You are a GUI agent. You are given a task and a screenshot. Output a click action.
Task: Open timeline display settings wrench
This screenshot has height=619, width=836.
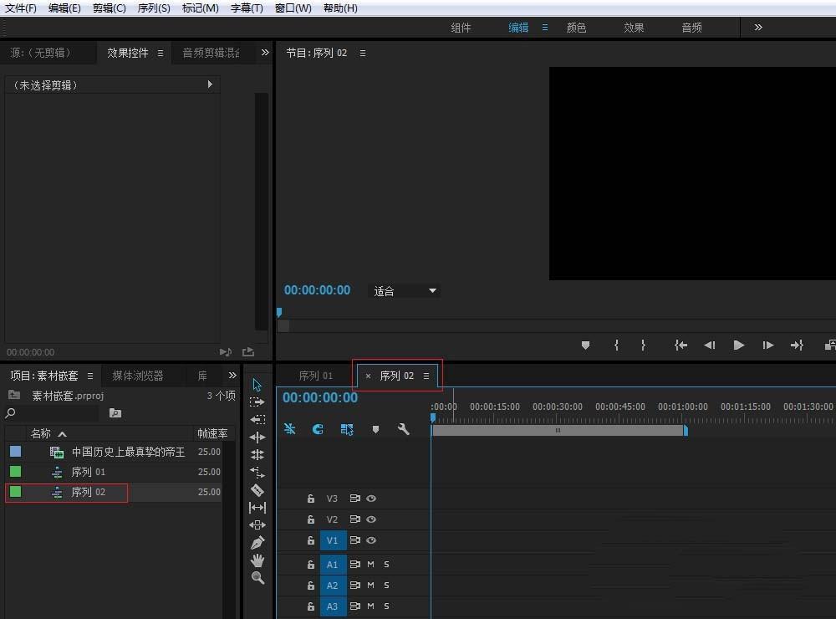[x=404, y=429]
